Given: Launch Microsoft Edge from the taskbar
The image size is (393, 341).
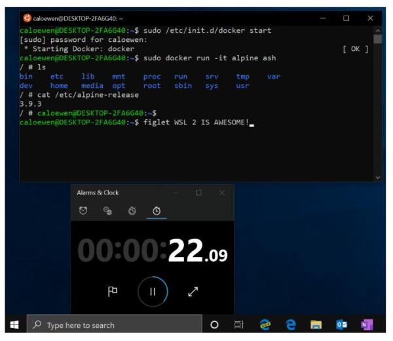Looking at the screenshot, I should click(x=290, y=325).
